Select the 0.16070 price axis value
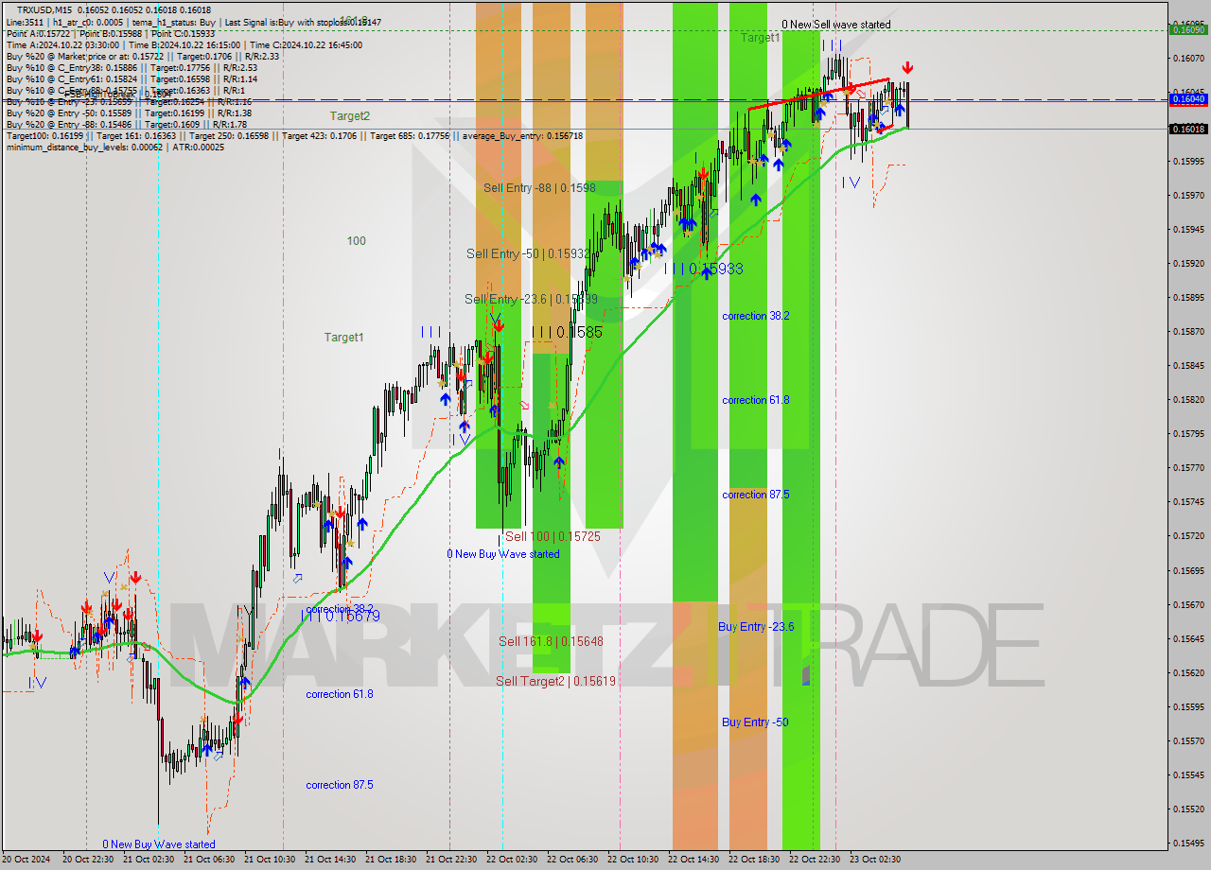The height and width of the screenshot is (870, 1211). [1188, 58]
